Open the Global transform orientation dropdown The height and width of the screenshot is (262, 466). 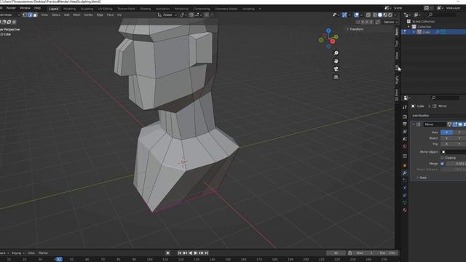(x=167, y=15)
